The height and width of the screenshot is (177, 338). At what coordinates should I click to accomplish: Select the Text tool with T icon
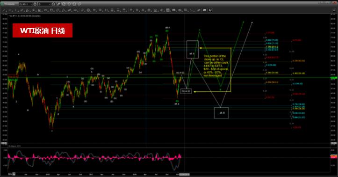[x=131, y=10]
